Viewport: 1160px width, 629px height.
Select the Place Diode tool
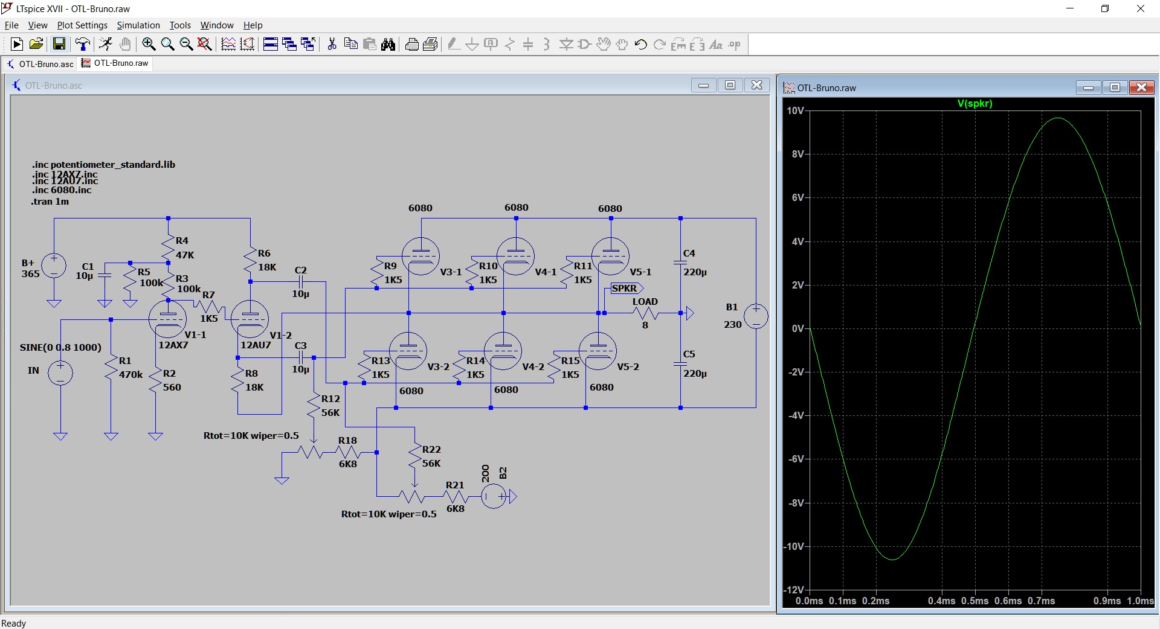[566, 44]
